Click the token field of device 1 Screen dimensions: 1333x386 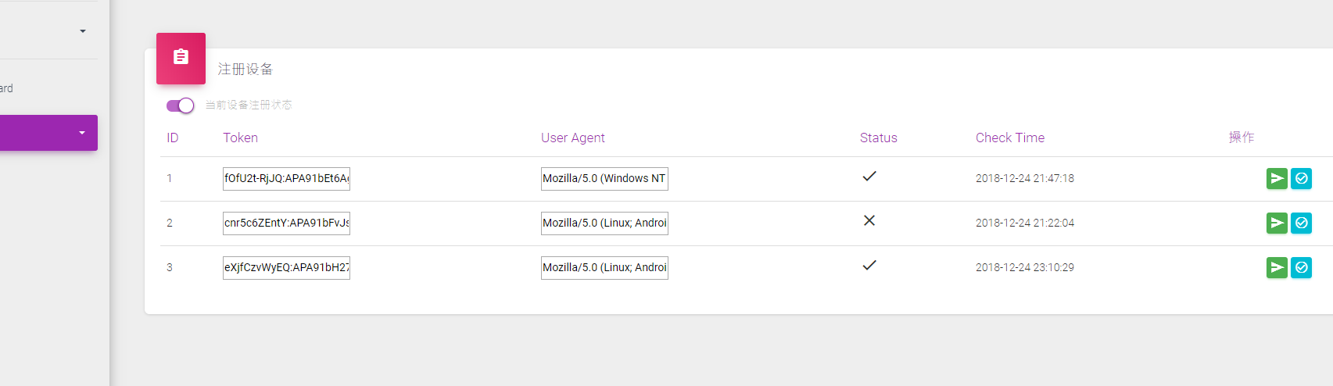click(286, 179)
